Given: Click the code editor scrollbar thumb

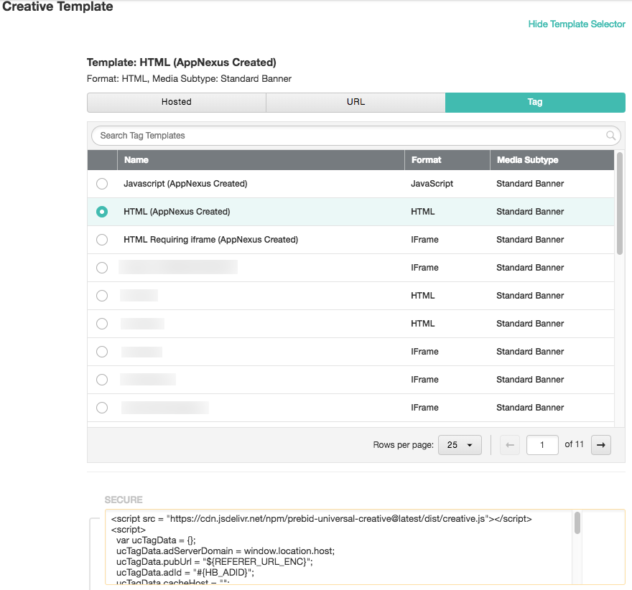Looking at the screenshot, I should [x=577, y=523].
